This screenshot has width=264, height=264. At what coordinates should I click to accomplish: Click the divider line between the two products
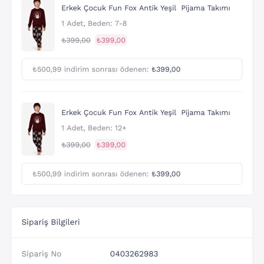[x=132, y=91]
